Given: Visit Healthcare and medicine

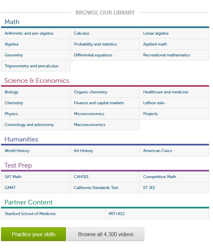Looking at the screenshot, I should (166, 92).
